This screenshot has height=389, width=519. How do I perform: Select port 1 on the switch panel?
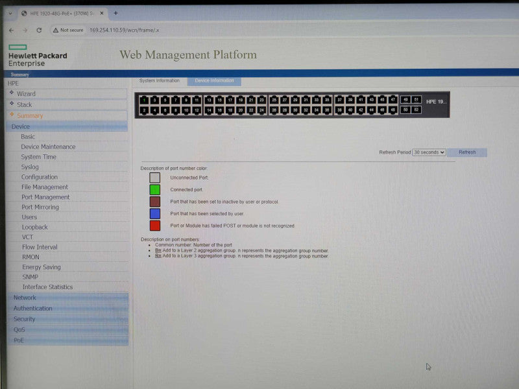[144, 100]
